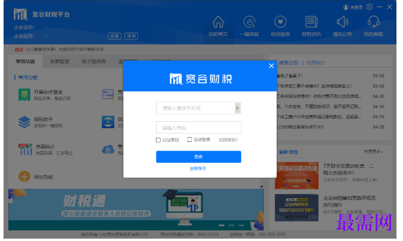Enable the 自动登录 checkbox
This screenshot has height=241, width=403.
(x=189, y=139)
